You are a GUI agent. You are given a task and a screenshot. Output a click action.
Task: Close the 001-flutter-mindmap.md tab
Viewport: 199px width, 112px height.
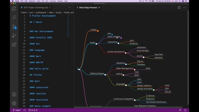coord(50,7)
